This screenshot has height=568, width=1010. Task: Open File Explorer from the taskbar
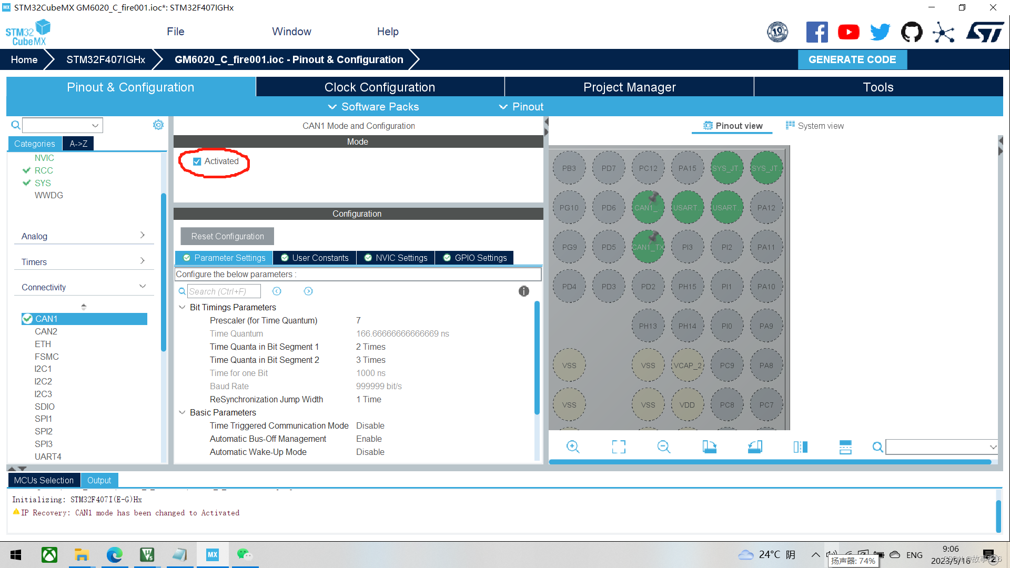tap(82, 555)
